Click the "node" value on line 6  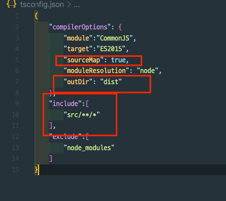tap(147, 71)
